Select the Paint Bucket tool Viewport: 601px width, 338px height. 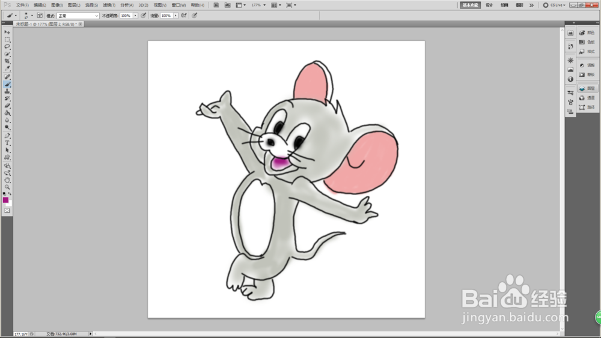(x=7, y=113)
